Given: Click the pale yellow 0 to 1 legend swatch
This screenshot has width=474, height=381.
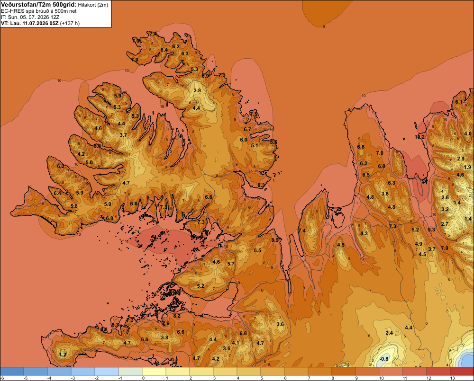Looking at the screenshot, I should click(x=154, y=372).
